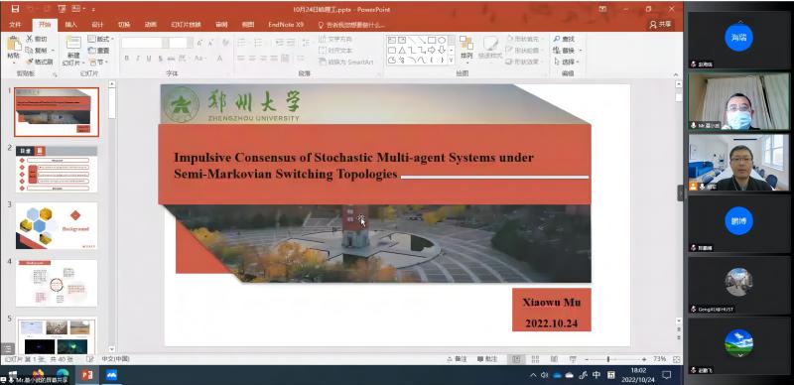Screen dimensions: 794x385
Task: Click the New Slide (新建幻灯片) icon
Action: point(73,44)
